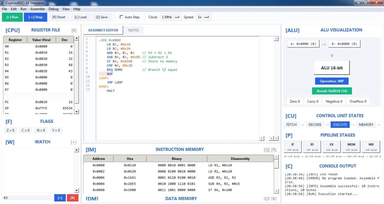Switch to the Notes tab
This screenshot has height=204, width=384.
tap(134, 30)
